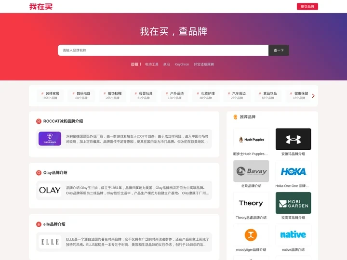Open hot search term Keychron
The height and width of the screenshot is (260, 347).
coord(182,65)
